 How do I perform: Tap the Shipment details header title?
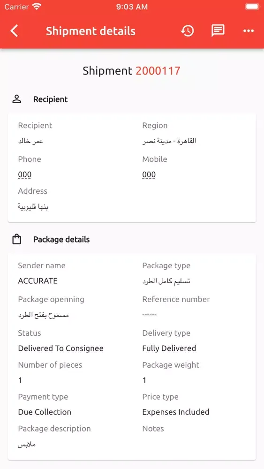point(91,31)
